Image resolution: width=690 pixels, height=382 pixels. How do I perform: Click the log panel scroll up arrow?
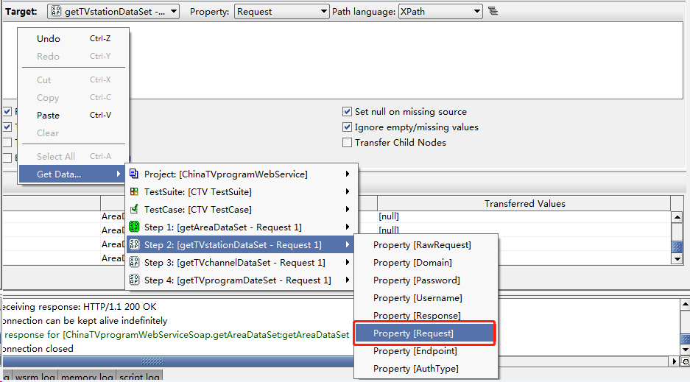(685, 304)
